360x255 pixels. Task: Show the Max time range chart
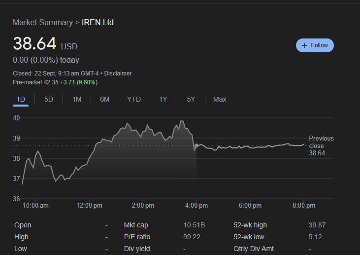point(220,99)
